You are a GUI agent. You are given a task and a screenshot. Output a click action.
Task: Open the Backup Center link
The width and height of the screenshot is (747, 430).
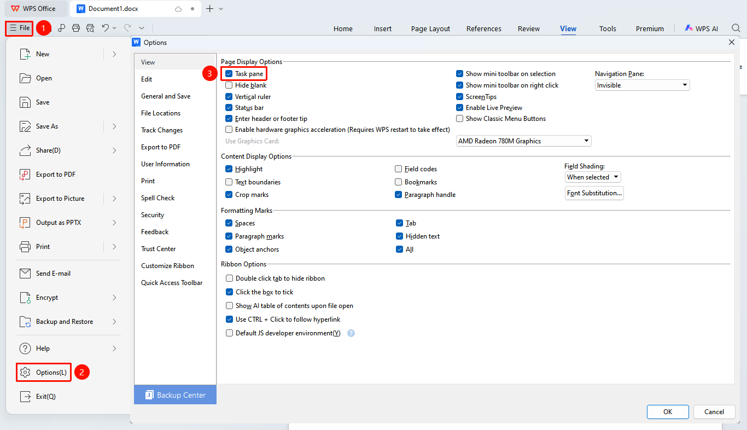(176, 395)
